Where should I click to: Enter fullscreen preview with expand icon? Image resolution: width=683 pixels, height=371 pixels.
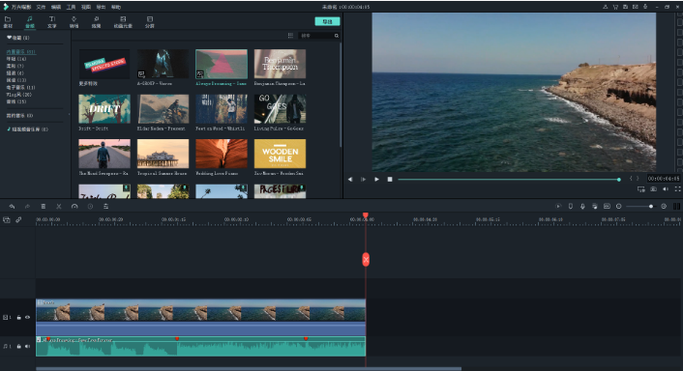pyautogui.click(x=677, y=189)
